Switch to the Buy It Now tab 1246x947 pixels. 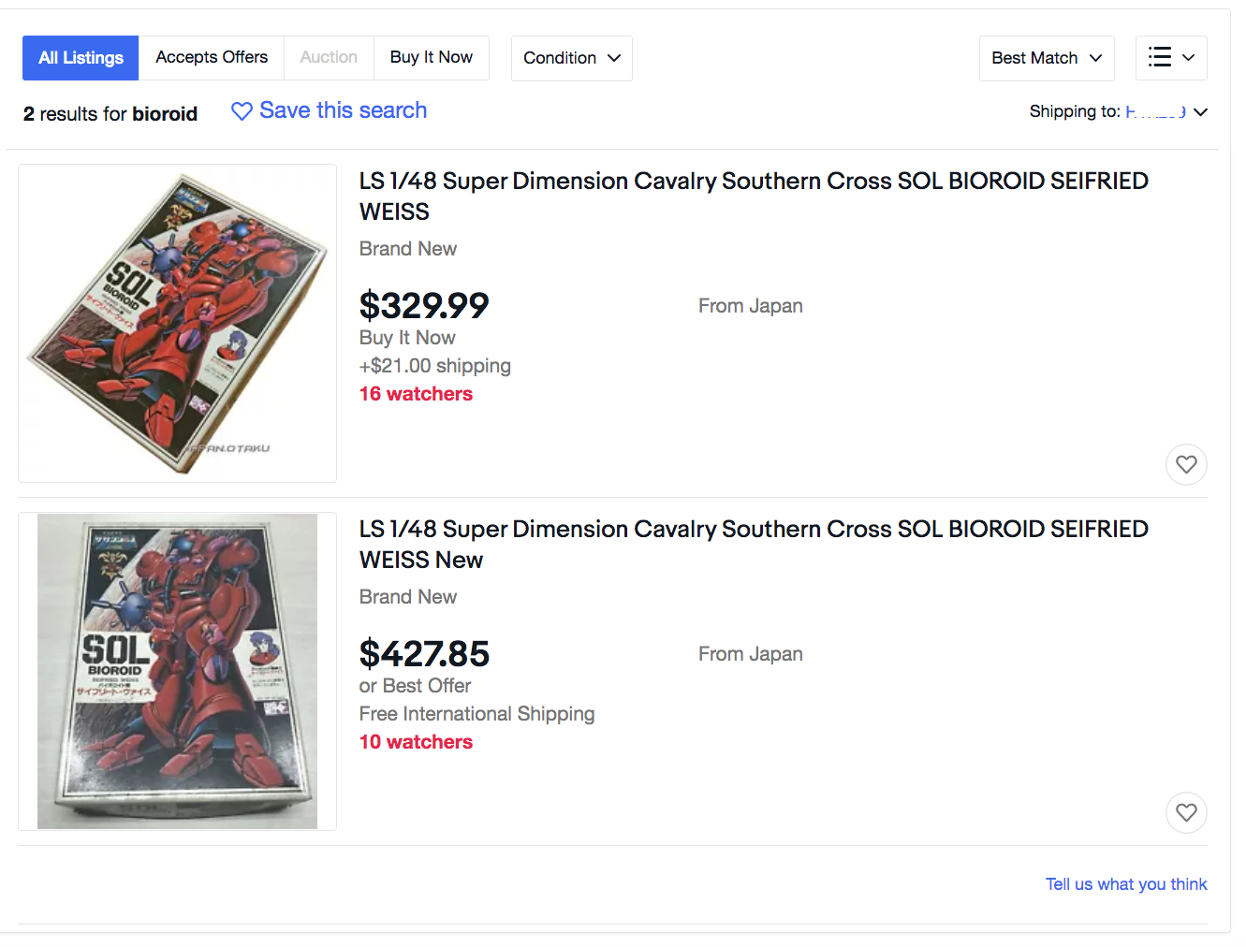[x=432, y=58]
